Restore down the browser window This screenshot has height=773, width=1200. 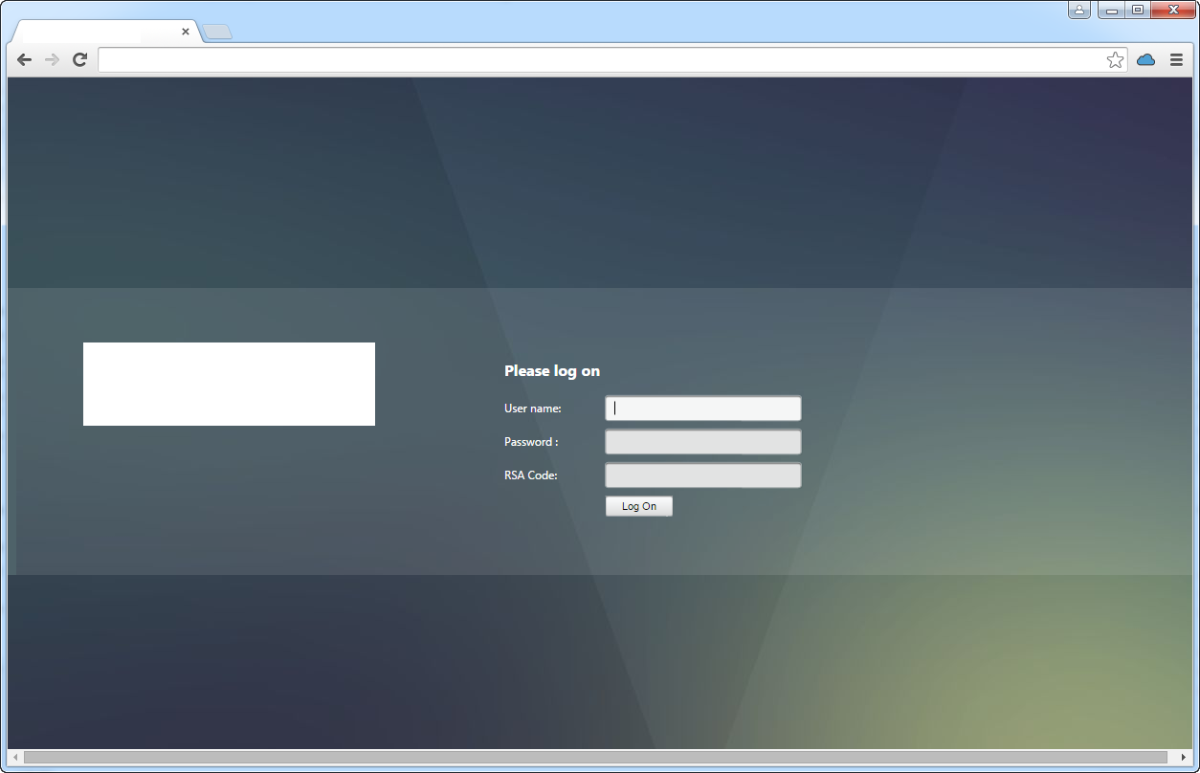coord(1138,11)
